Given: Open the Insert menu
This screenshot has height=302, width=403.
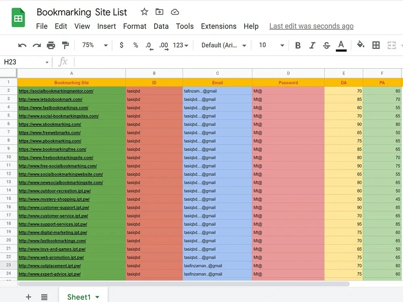Looking at the screenshot, I should tap(106, 26).
